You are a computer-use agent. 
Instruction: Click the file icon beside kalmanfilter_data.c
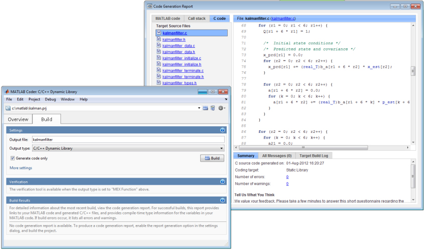pos(159,45)
